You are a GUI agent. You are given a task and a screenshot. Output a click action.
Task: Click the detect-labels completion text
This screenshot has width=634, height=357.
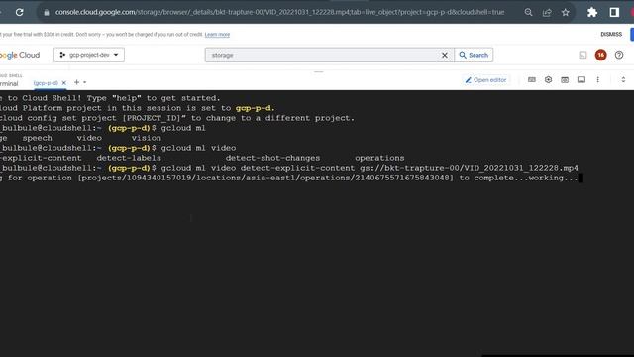point(129,158)
